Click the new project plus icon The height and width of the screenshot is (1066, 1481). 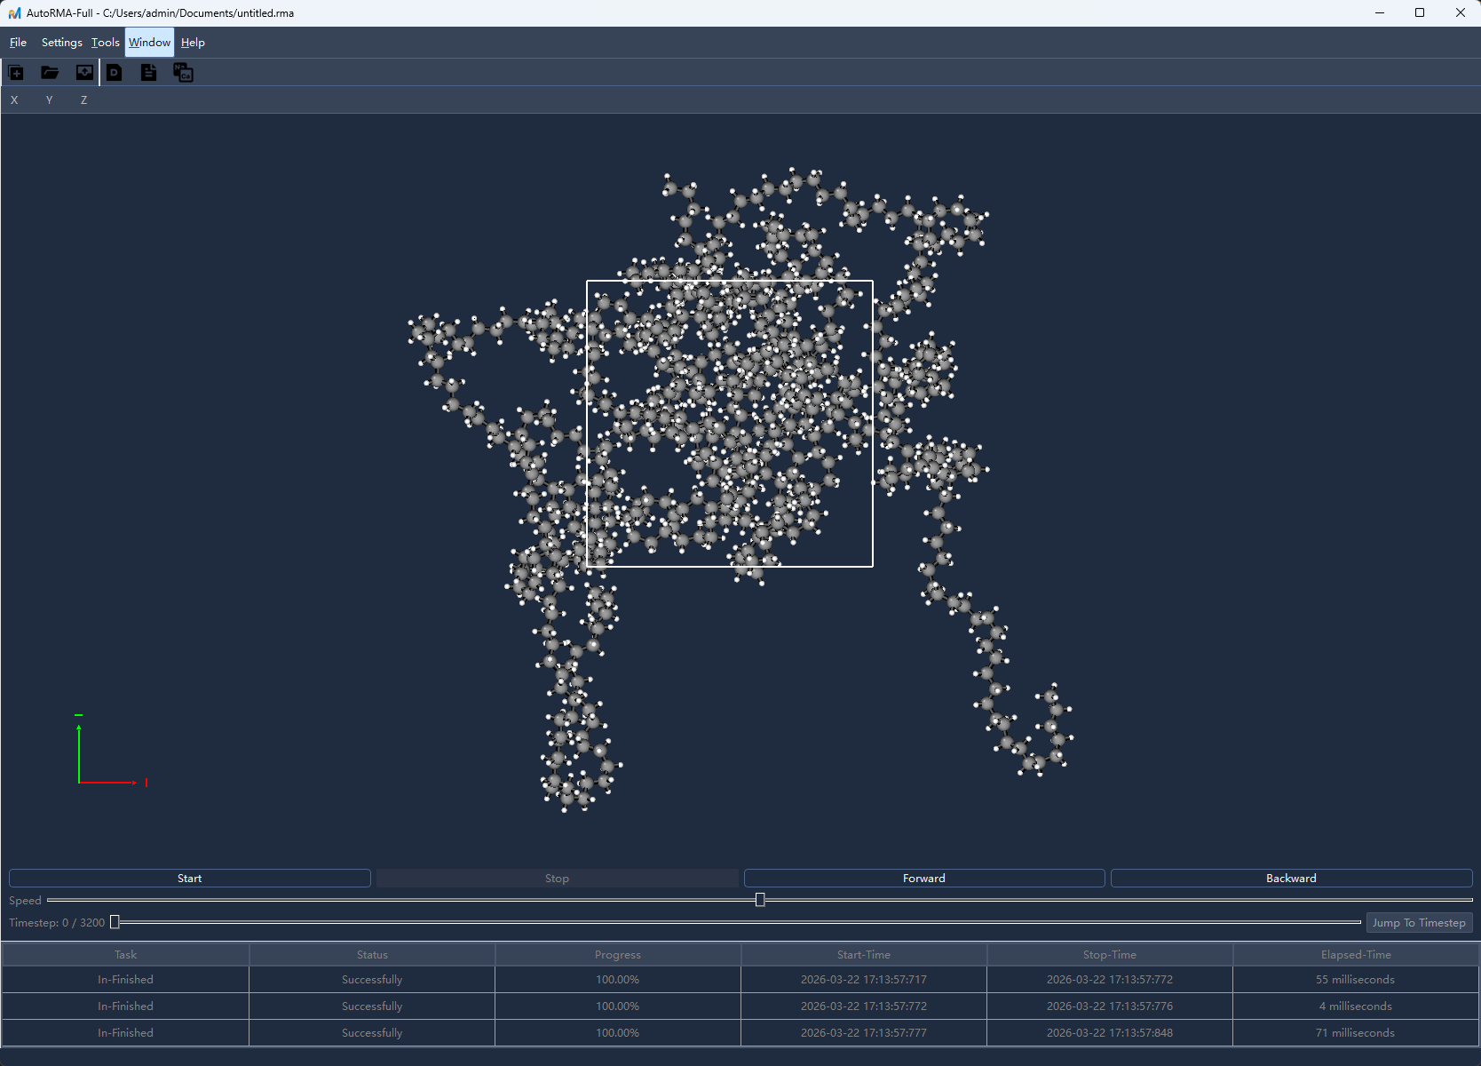(x=16, y=73)
